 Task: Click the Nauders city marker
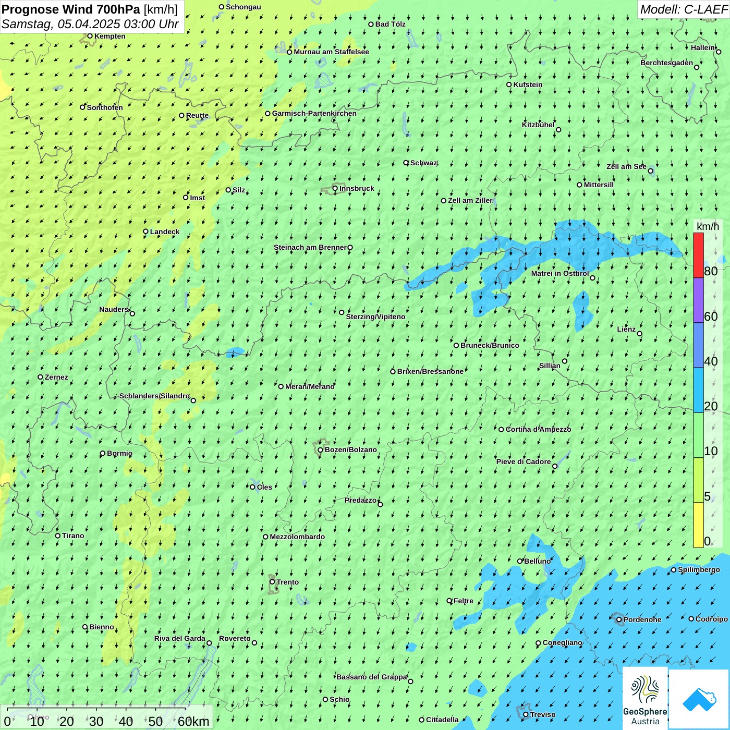[x=132, y=313]
